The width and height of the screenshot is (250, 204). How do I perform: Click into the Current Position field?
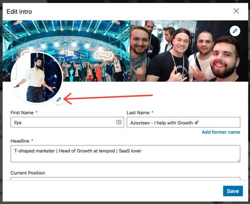(x=125, y=178)
